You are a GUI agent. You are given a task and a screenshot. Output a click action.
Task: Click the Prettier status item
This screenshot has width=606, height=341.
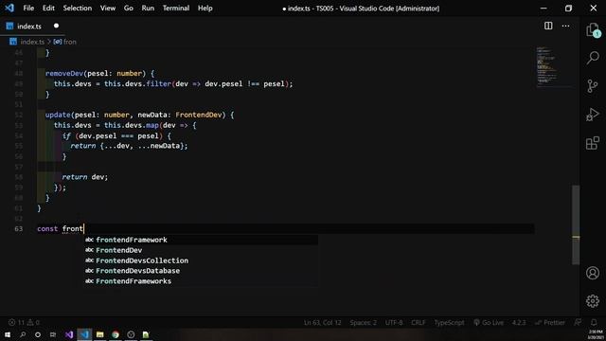tap(549, 322)
